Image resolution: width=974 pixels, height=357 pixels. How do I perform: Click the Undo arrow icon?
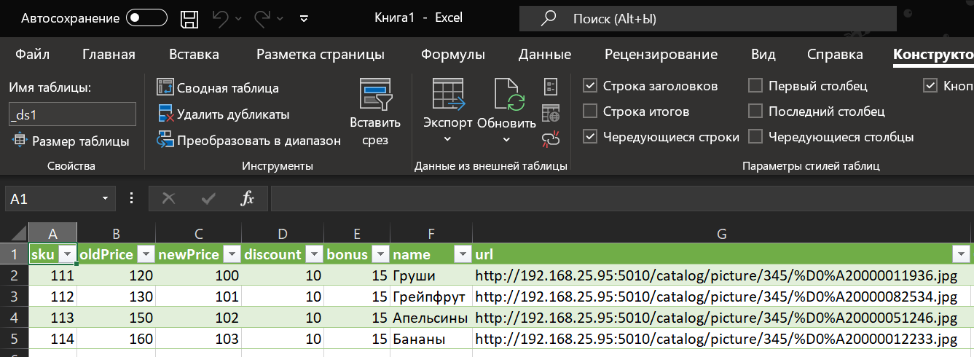coord(221,18)
